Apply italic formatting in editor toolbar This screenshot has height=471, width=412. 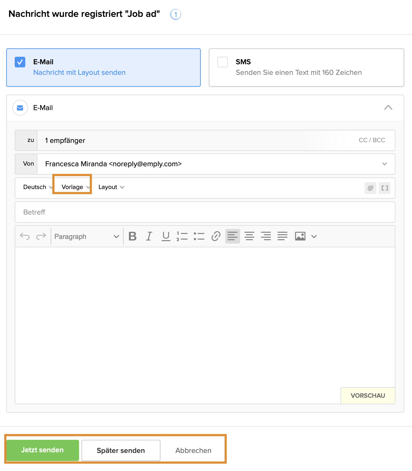149,236
